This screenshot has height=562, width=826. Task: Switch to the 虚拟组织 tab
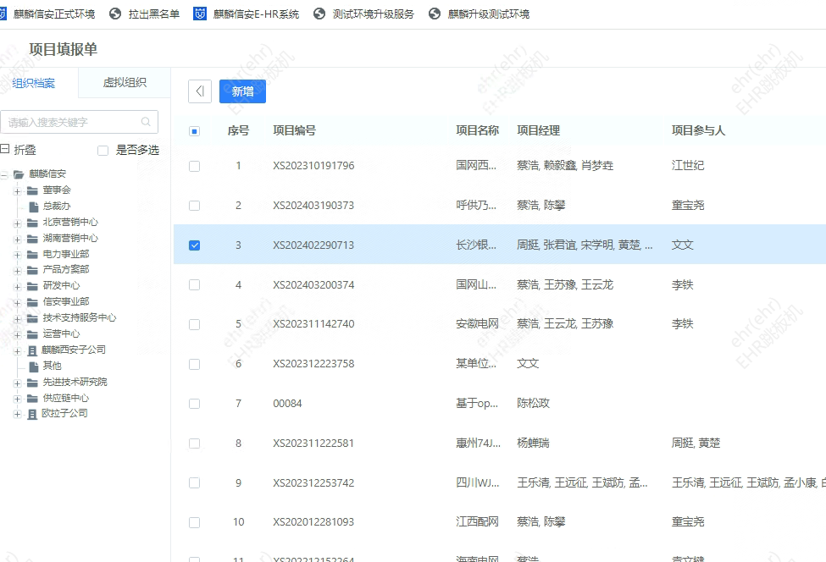click(124, 82)
